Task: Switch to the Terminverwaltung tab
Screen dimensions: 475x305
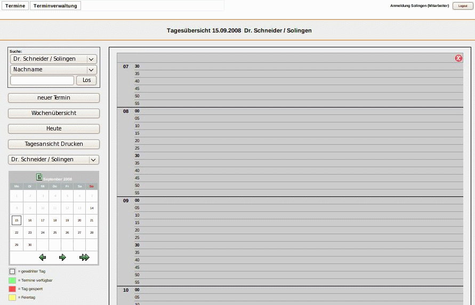Action: pyautogui.click(x=55, y=6)
